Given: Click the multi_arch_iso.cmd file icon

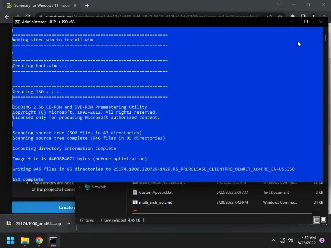Looking at the screenshot, I should pos(135,202).
